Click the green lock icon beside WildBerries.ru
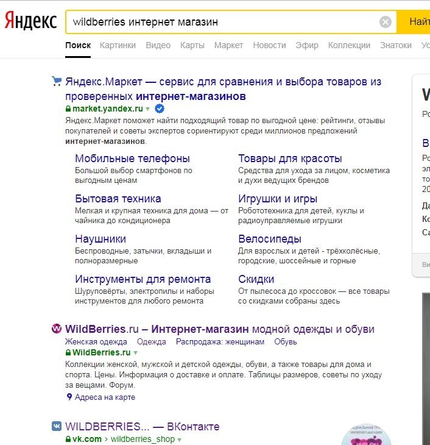This screenshot has width=430, height=445. point(68,353)
